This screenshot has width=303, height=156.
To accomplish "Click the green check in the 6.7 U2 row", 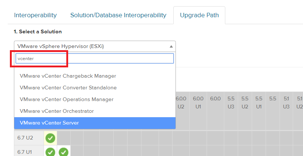I will pos(50,138).
